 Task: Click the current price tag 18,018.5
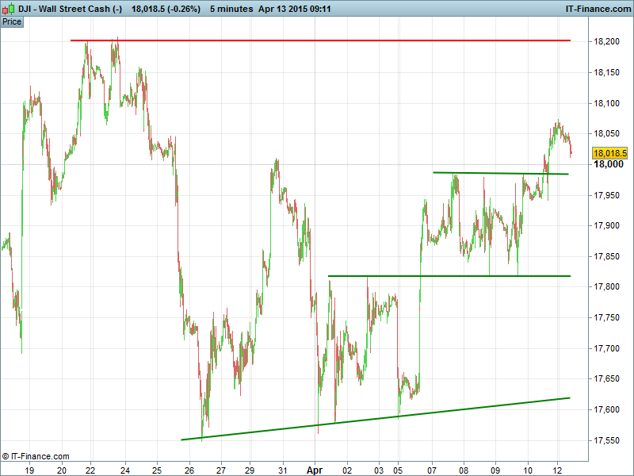(610, 153)
